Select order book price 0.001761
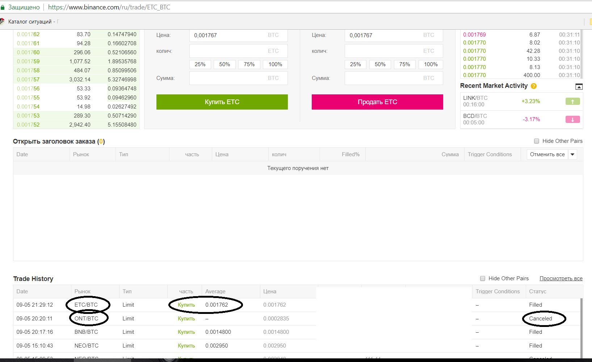Viewport: 592px width, 362px height. tap(28, 43)
